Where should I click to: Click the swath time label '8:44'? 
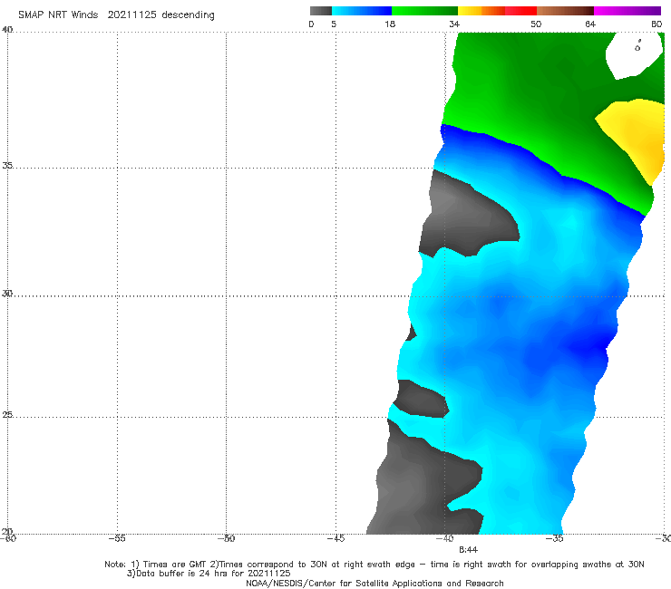point(468,550)
